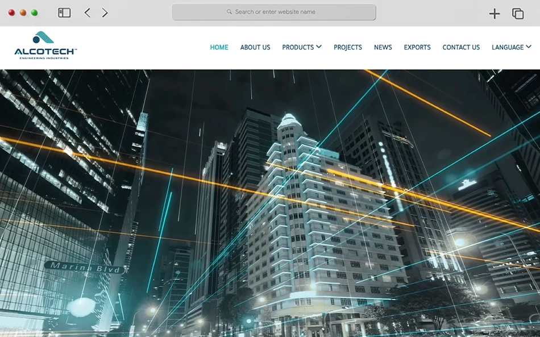The image size is (540, 337).
Task: Open a new tab with plus icon
Action: click(x=495, y=14)
